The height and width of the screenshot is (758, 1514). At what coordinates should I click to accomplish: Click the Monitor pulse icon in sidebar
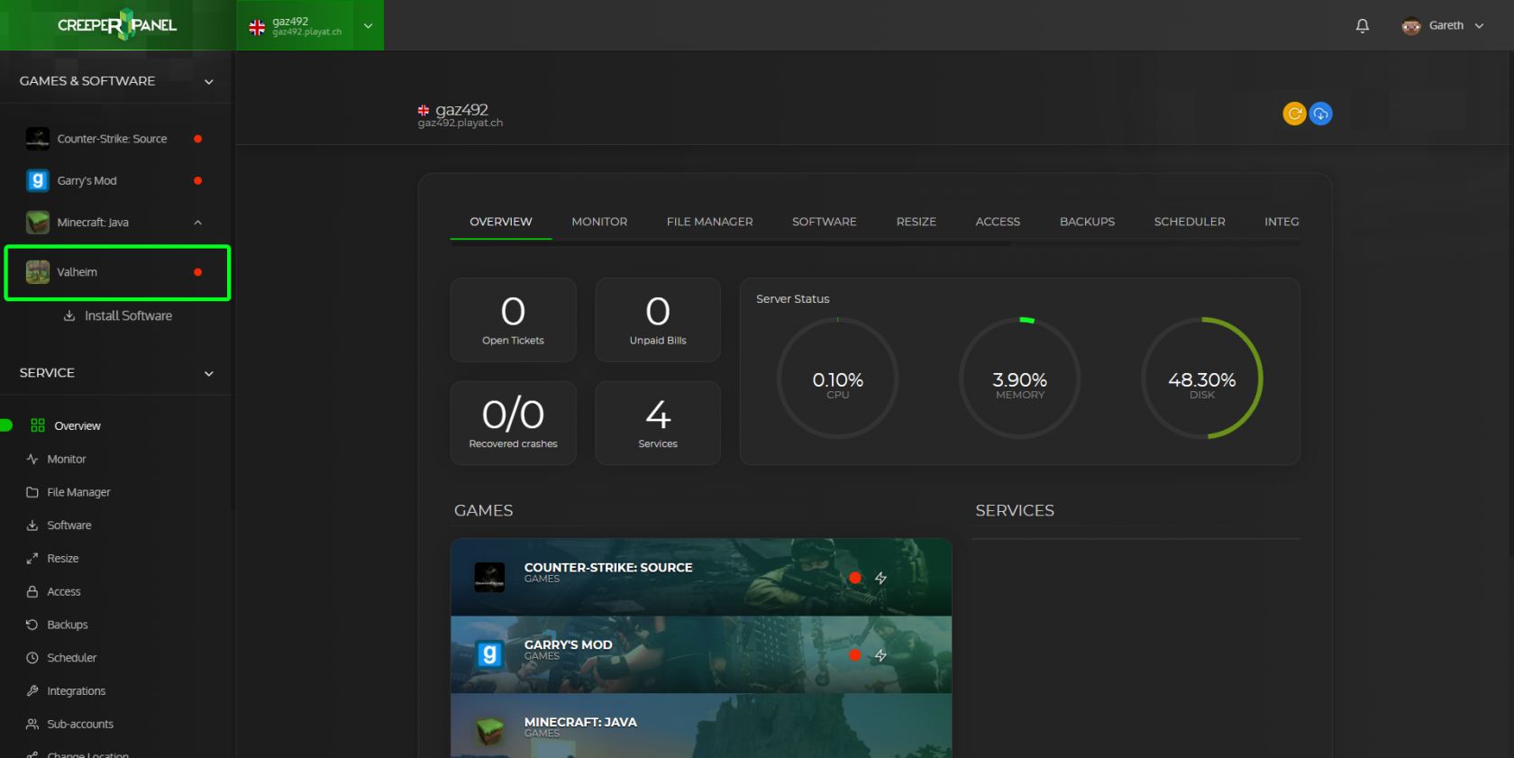pos(32,459)
